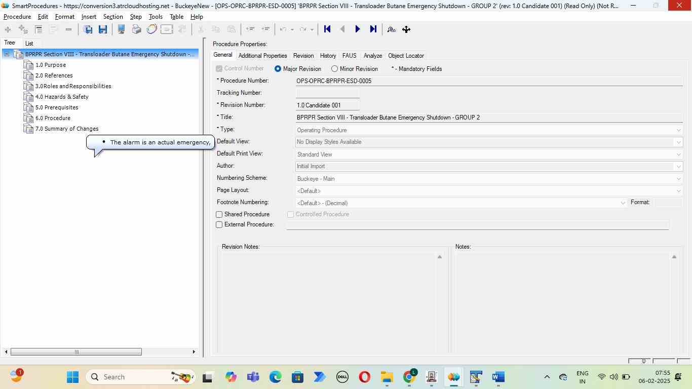Open File Explorer from taskbar
Viewport: 692px width, 389px height.
coord(387,377)
